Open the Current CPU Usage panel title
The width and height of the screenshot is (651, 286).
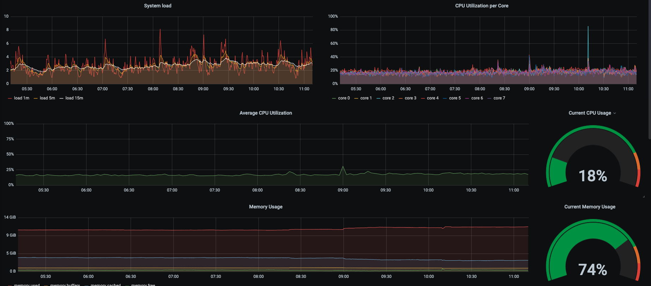pos(590,113)
